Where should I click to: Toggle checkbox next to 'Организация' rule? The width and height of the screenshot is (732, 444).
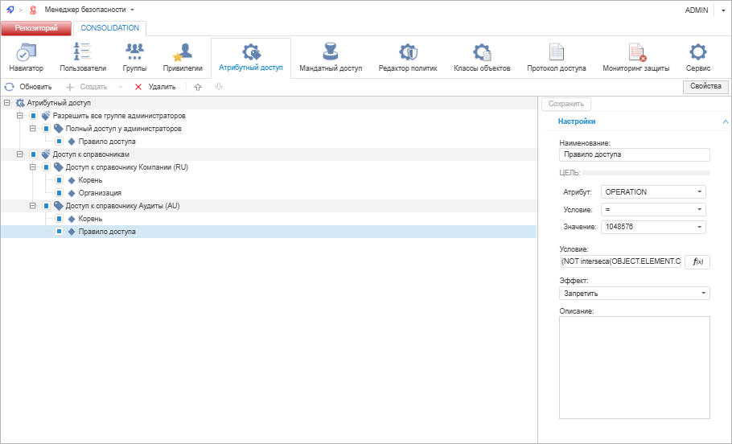coord(59,193)
